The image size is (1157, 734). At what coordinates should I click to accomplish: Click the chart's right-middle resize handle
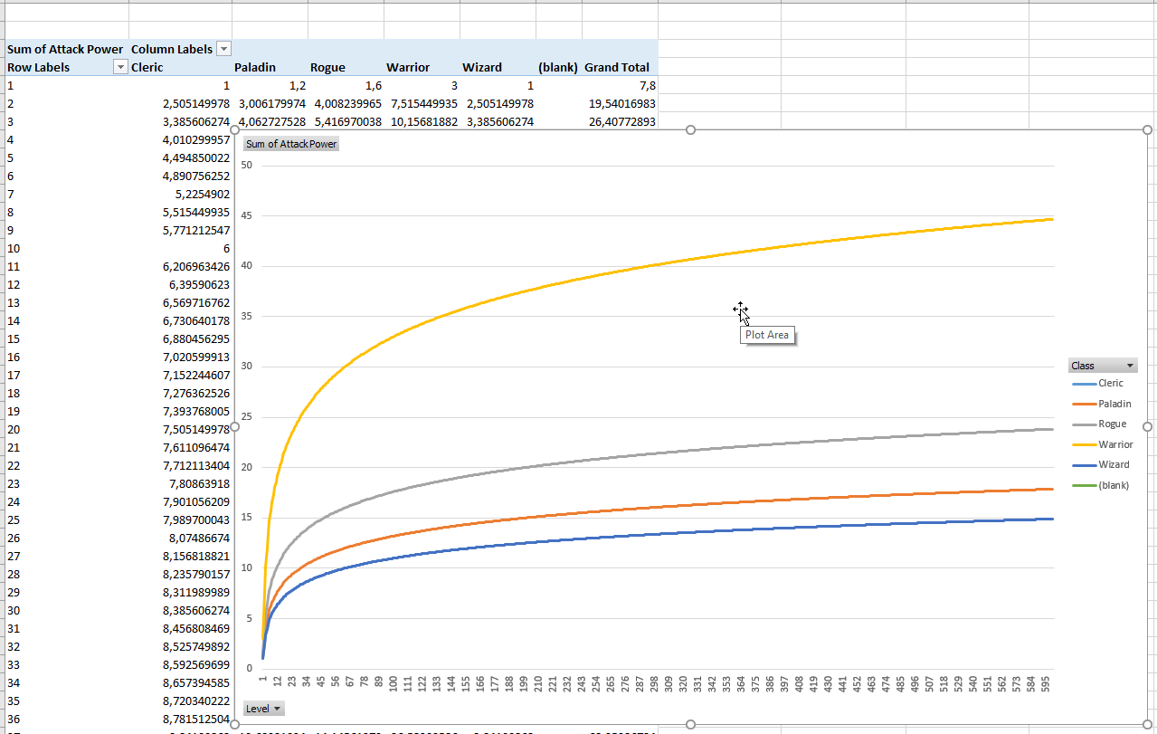pyautogui.click(x=1148, y=426)
